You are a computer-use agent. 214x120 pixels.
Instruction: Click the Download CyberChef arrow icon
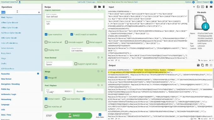coord(20,2)
